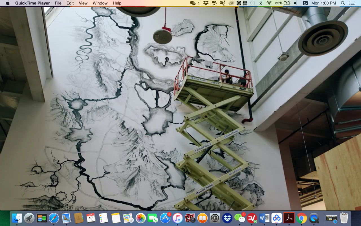Open Mission Control in the dock
Viewport: 361px width, 226px height.
42,218
